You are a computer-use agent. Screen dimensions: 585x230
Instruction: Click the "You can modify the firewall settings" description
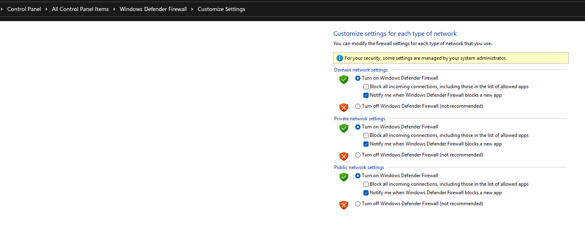click(412, 43)
